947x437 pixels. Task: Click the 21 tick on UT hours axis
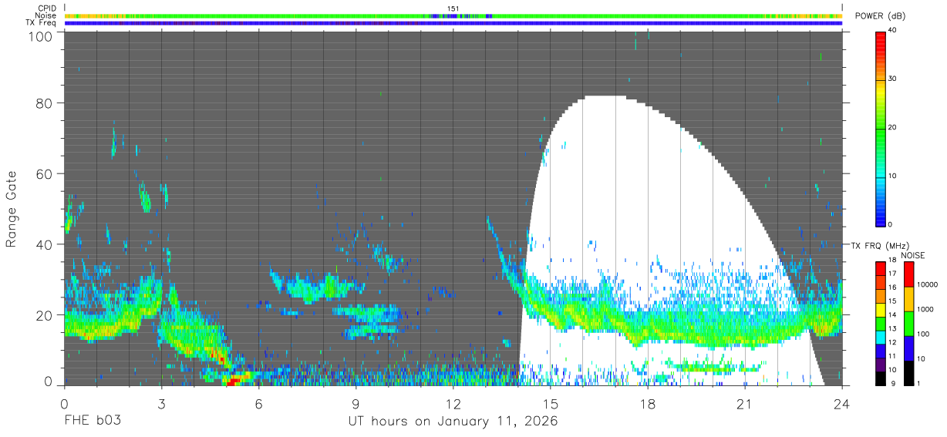[x=744, y=403]
